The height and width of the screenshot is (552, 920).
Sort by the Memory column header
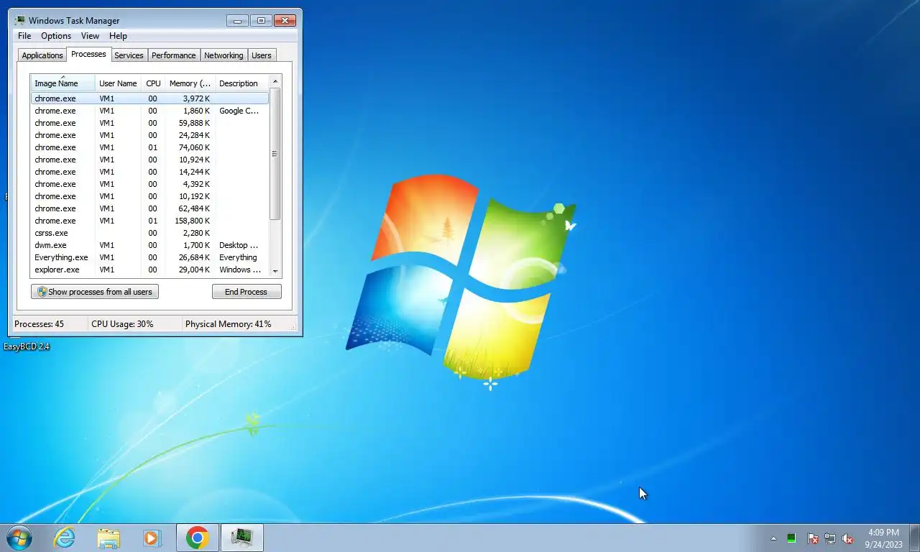coord(190,83)
